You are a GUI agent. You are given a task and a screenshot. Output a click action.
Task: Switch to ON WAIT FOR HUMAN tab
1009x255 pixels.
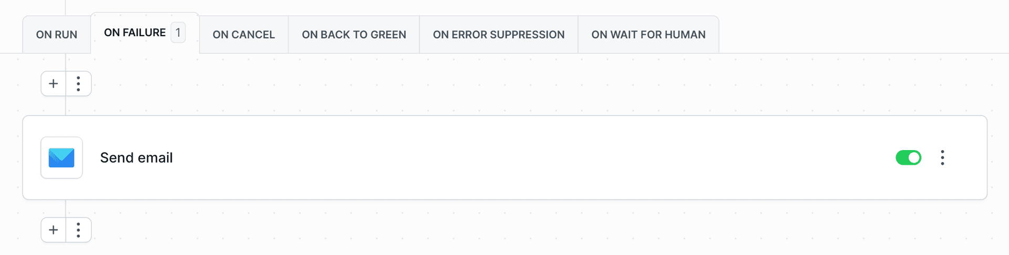tap(648, 35)
